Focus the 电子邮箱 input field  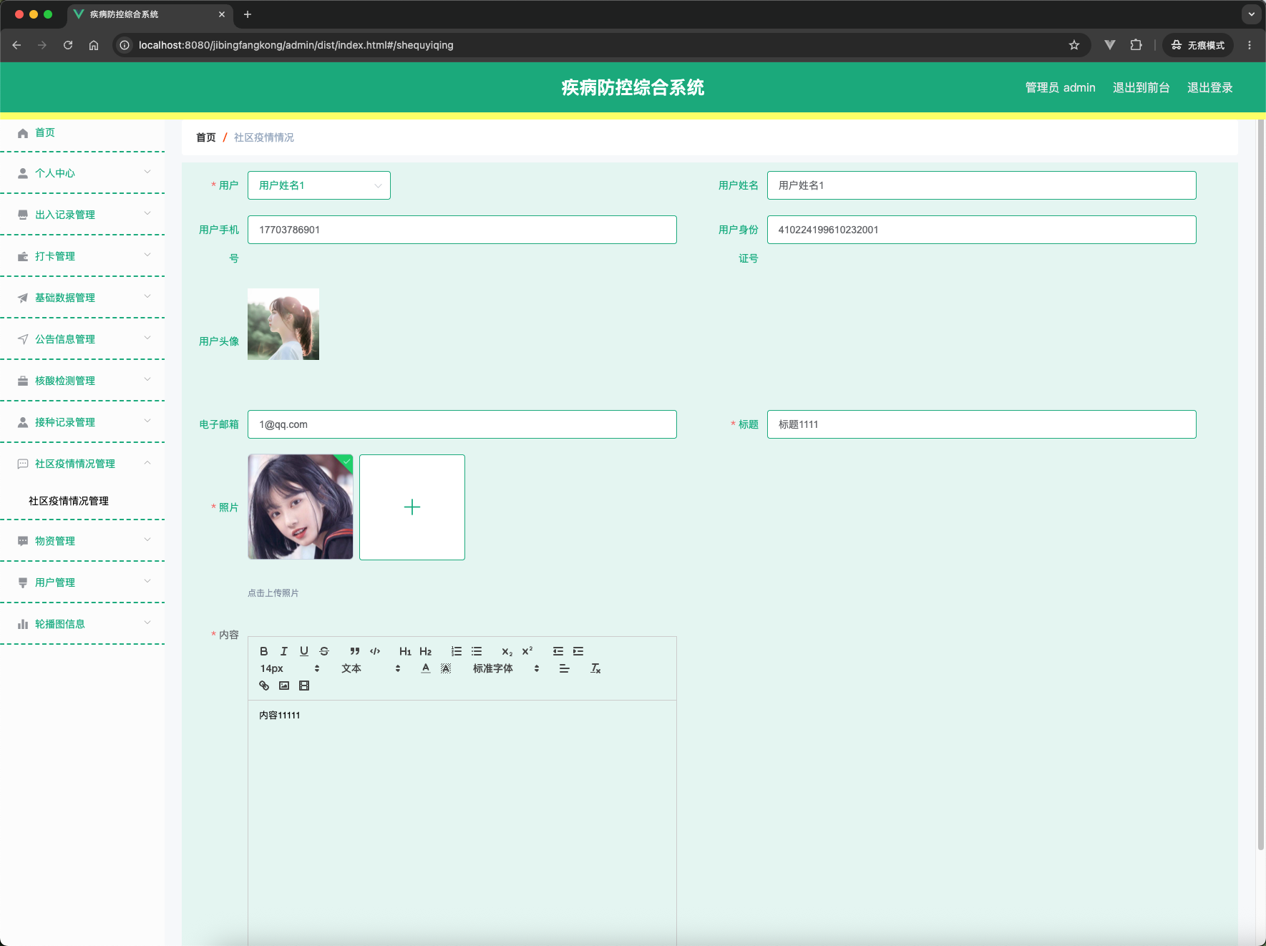[x=462, y=424]
